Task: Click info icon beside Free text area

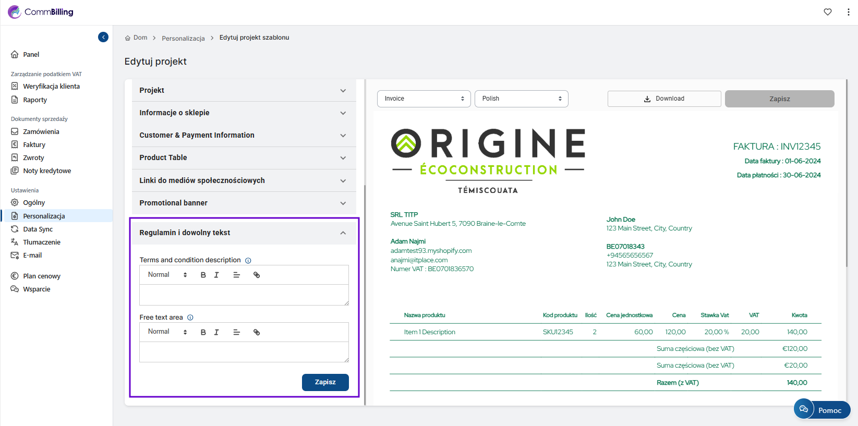Action: tap(190, 318)
